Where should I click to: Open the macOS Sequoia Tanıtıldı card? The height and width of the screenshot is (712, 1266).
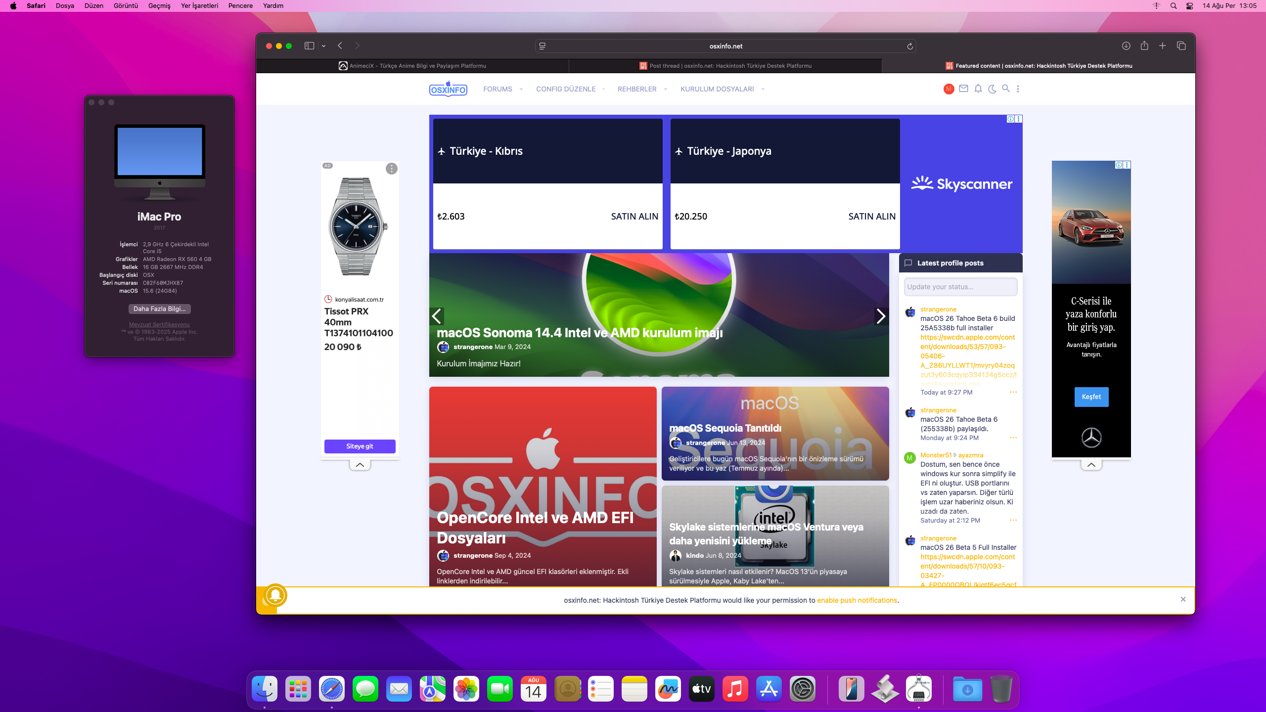pos(775,434)
